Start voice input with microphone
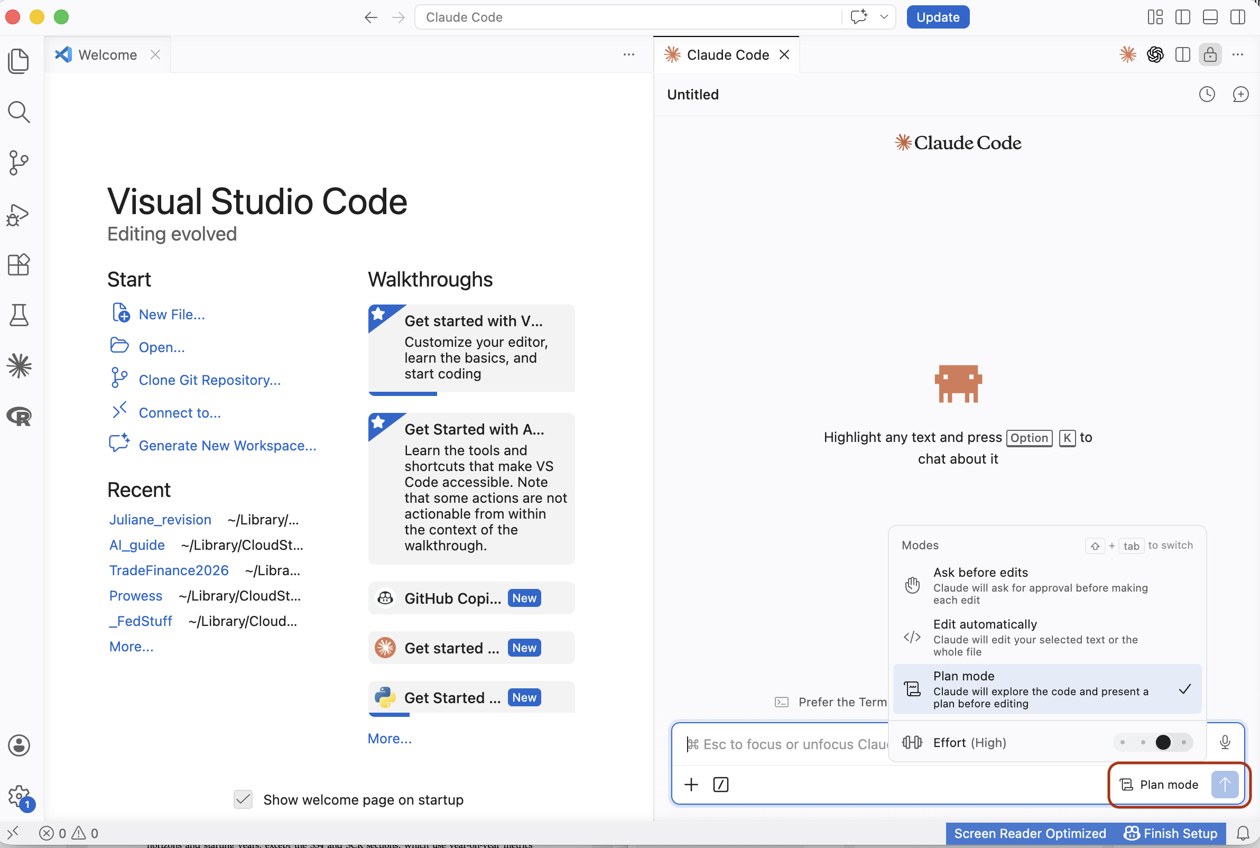Screen dimensions: 1260x848 click(1225, 743)
